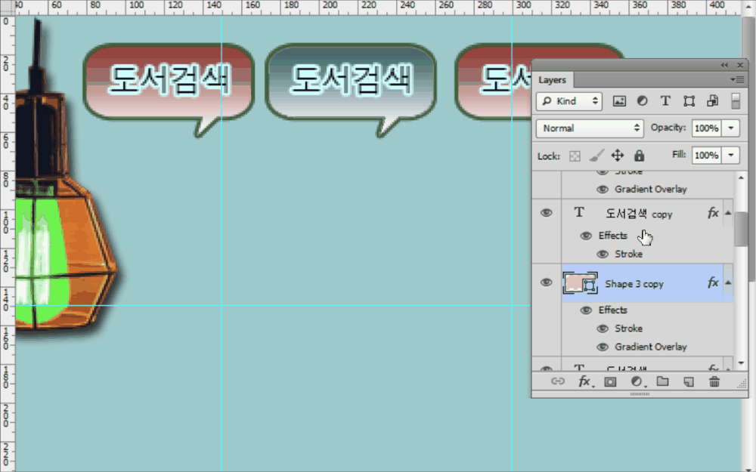Image resolution: width=756 pixels, height=472 pixels.
Task: Click fx badge on Shape 3 copy layer
Action: 713,282
